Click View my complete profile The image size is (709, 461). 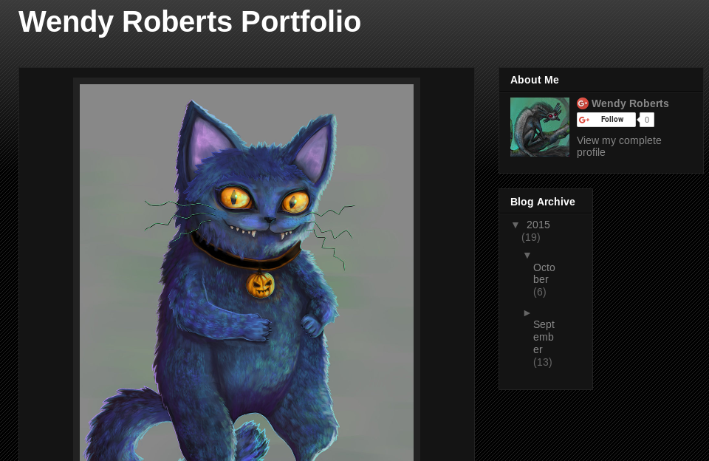coord(618,146)
